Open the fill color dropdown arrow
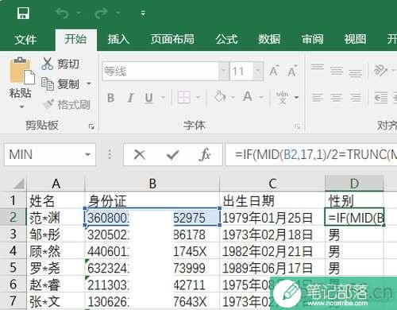397x310 pixels. (233, 98)
